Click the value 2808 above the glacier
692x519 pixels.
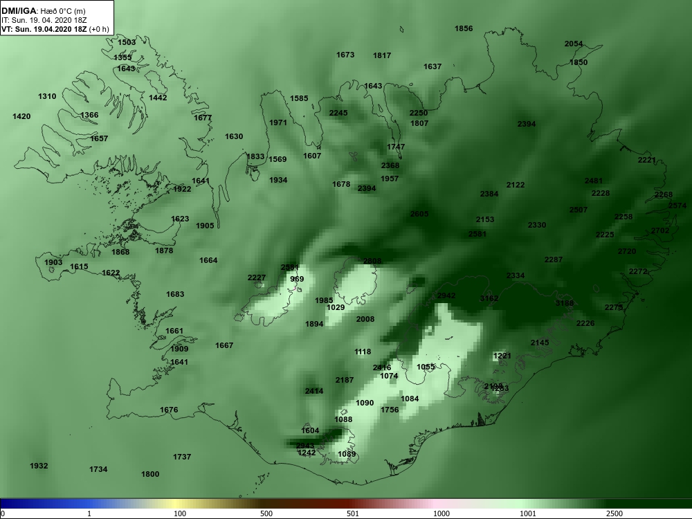tap(372, 262)
